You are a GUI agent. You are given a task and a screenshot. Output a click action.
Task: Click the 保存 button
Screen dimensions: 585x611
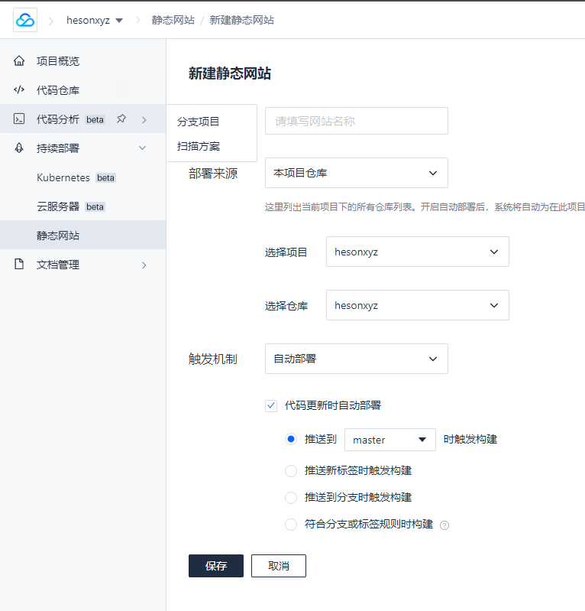(216, 566)
